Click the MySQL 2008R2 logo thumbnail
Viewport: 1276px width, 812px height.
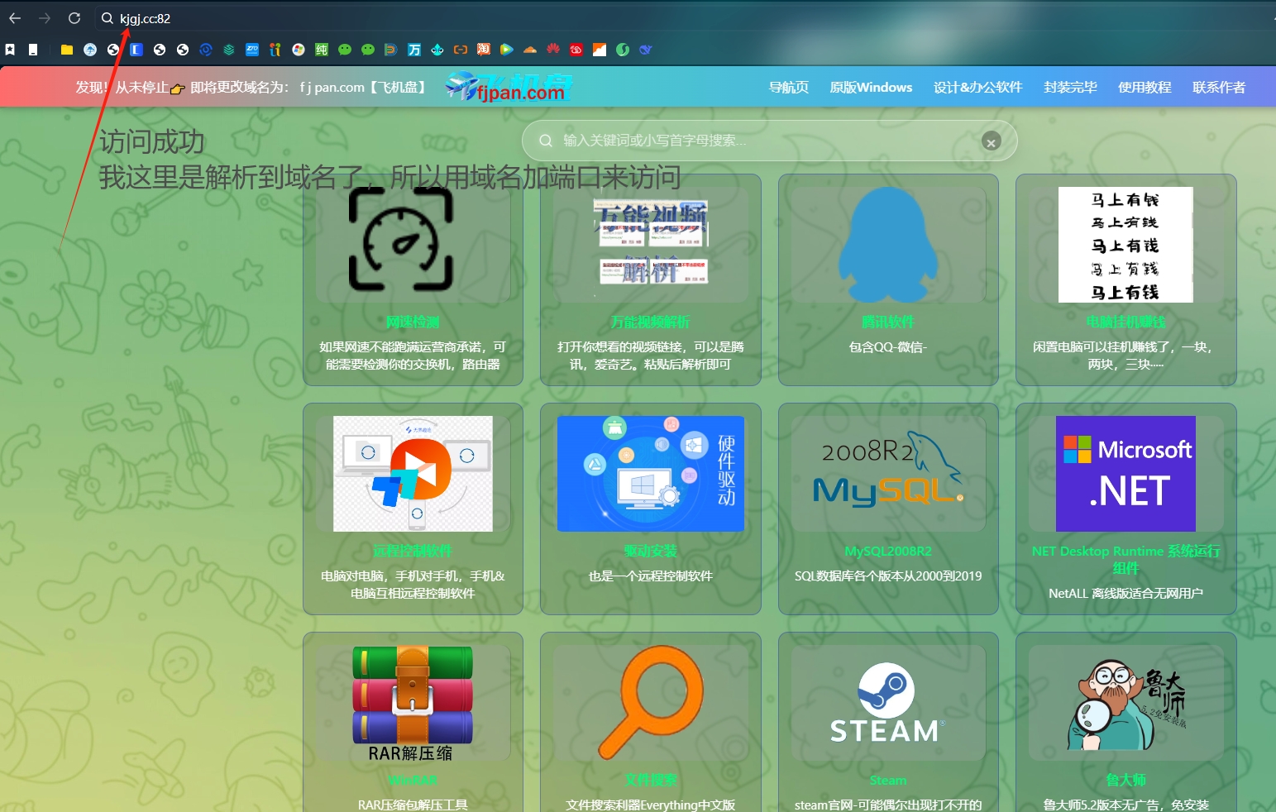pos(888,469)
